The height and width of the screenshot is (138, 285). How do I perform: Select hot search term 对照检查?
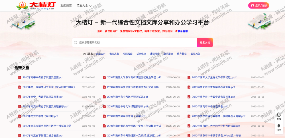[128, 53]
